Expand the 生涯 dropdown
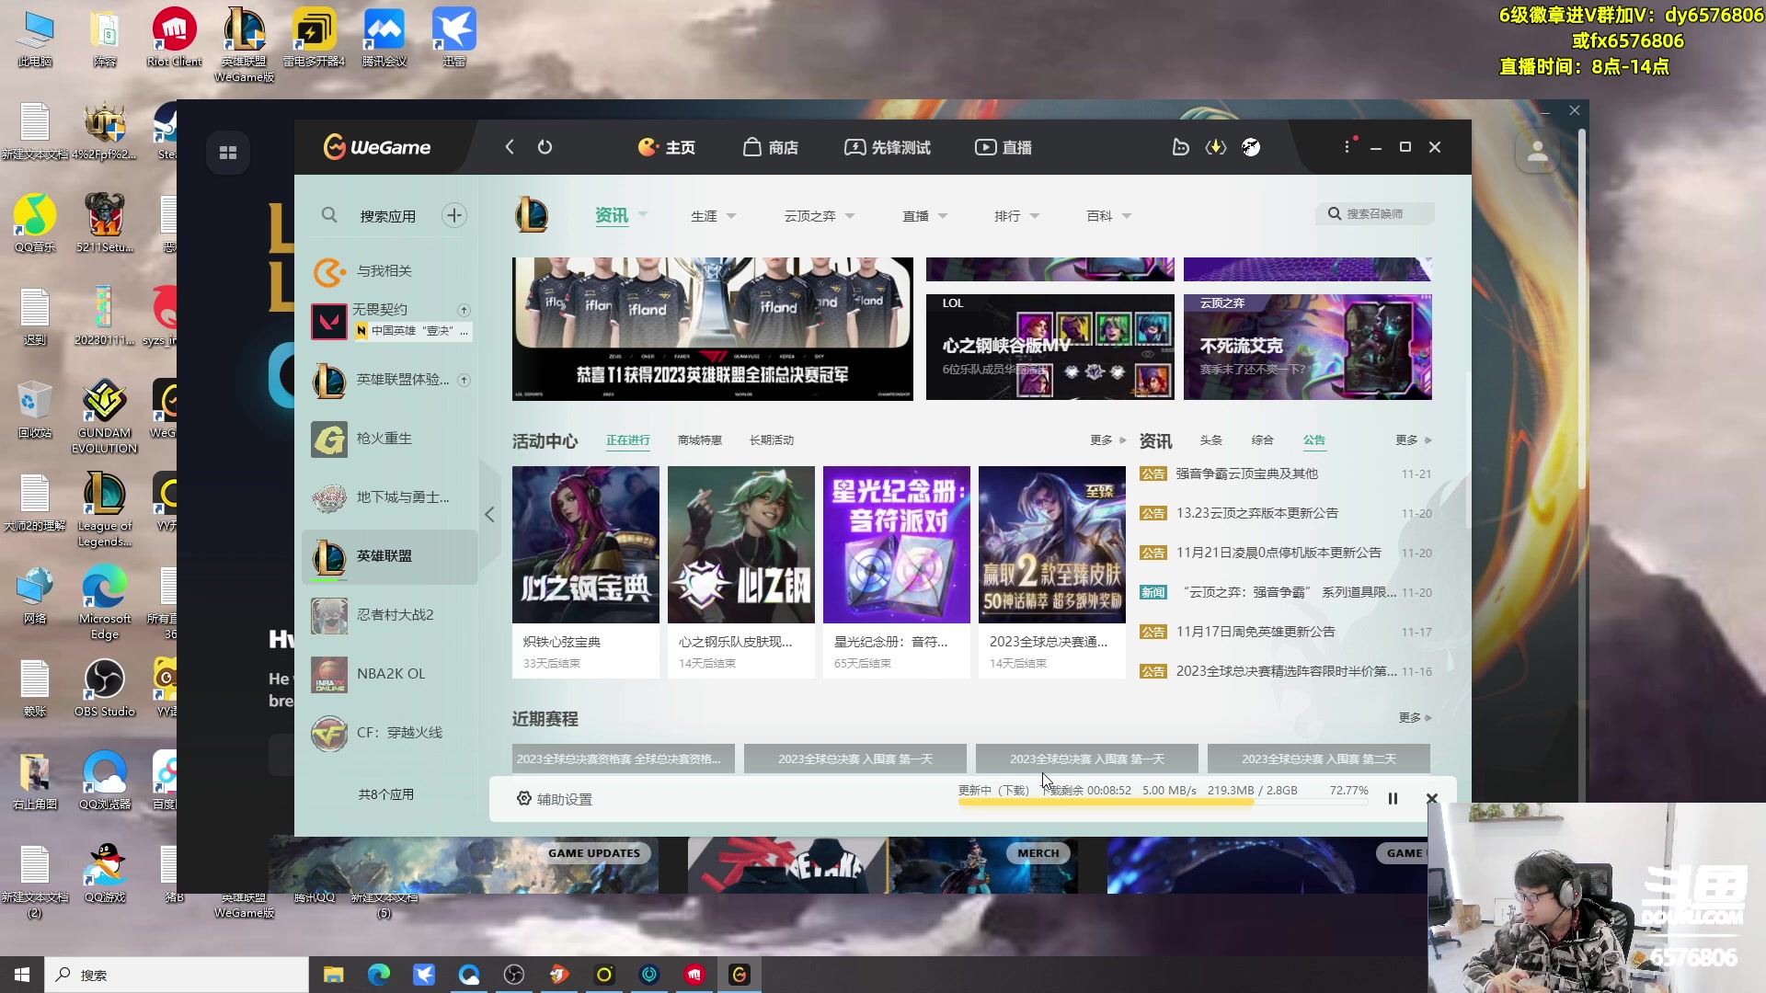Viewport: 1766px width, 993px height. tap(731, 216)
